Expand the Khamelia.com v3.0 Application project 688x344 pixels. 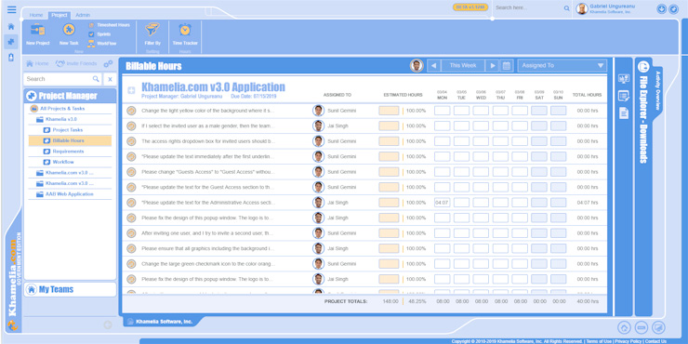131,90
